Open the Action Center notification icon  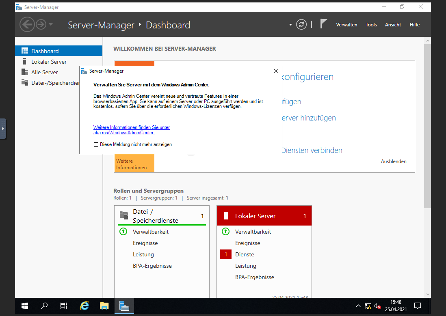click(x=418, y=306)
